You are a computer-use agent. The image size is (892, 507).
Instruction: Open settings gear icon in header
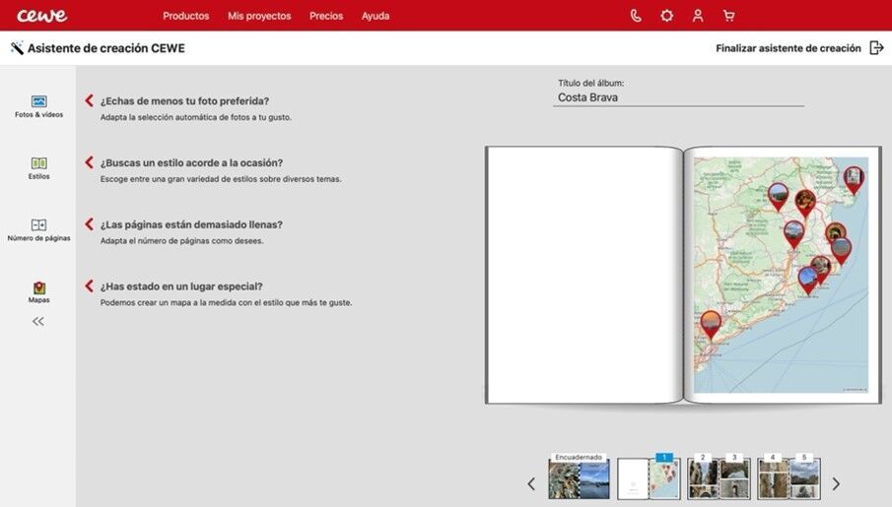pyautogui.click(x=666, y=16)
